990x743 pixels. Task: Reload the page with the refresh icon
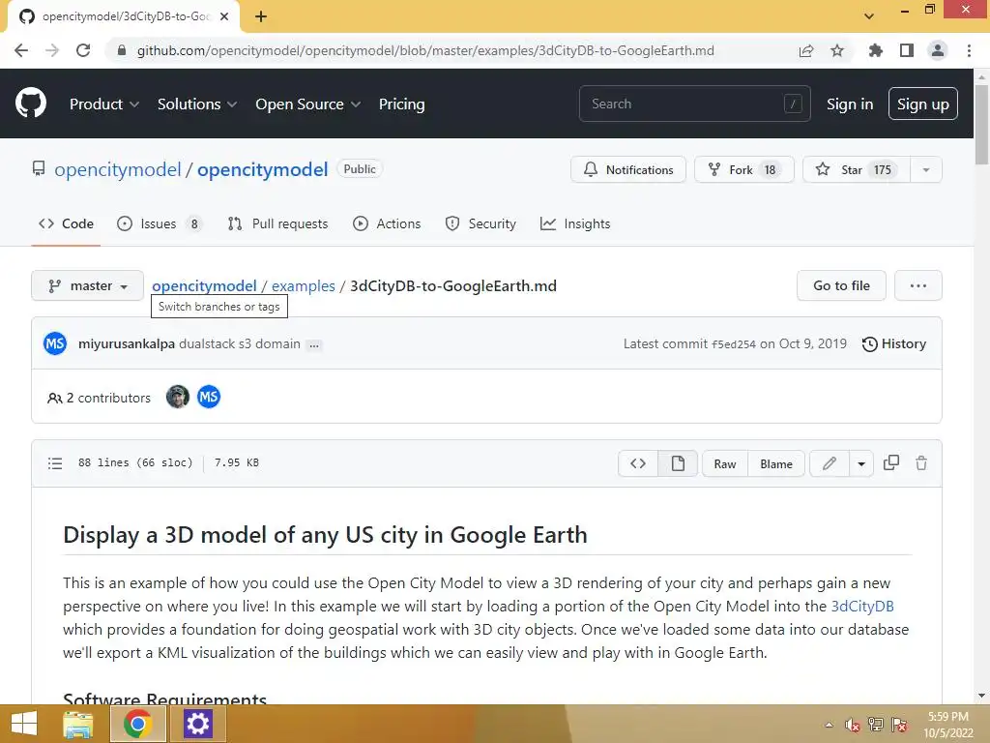click(x=83, y=50)
